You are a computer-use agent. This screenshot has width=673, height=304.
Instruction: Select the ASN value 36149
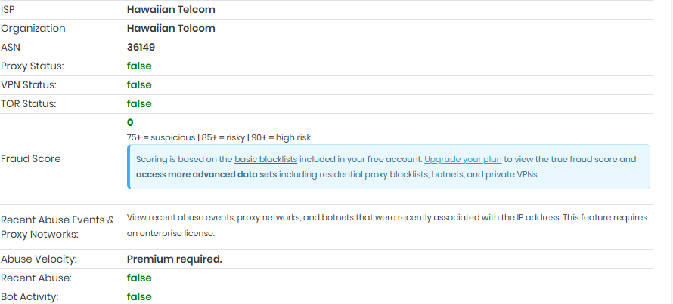(141, 47)
